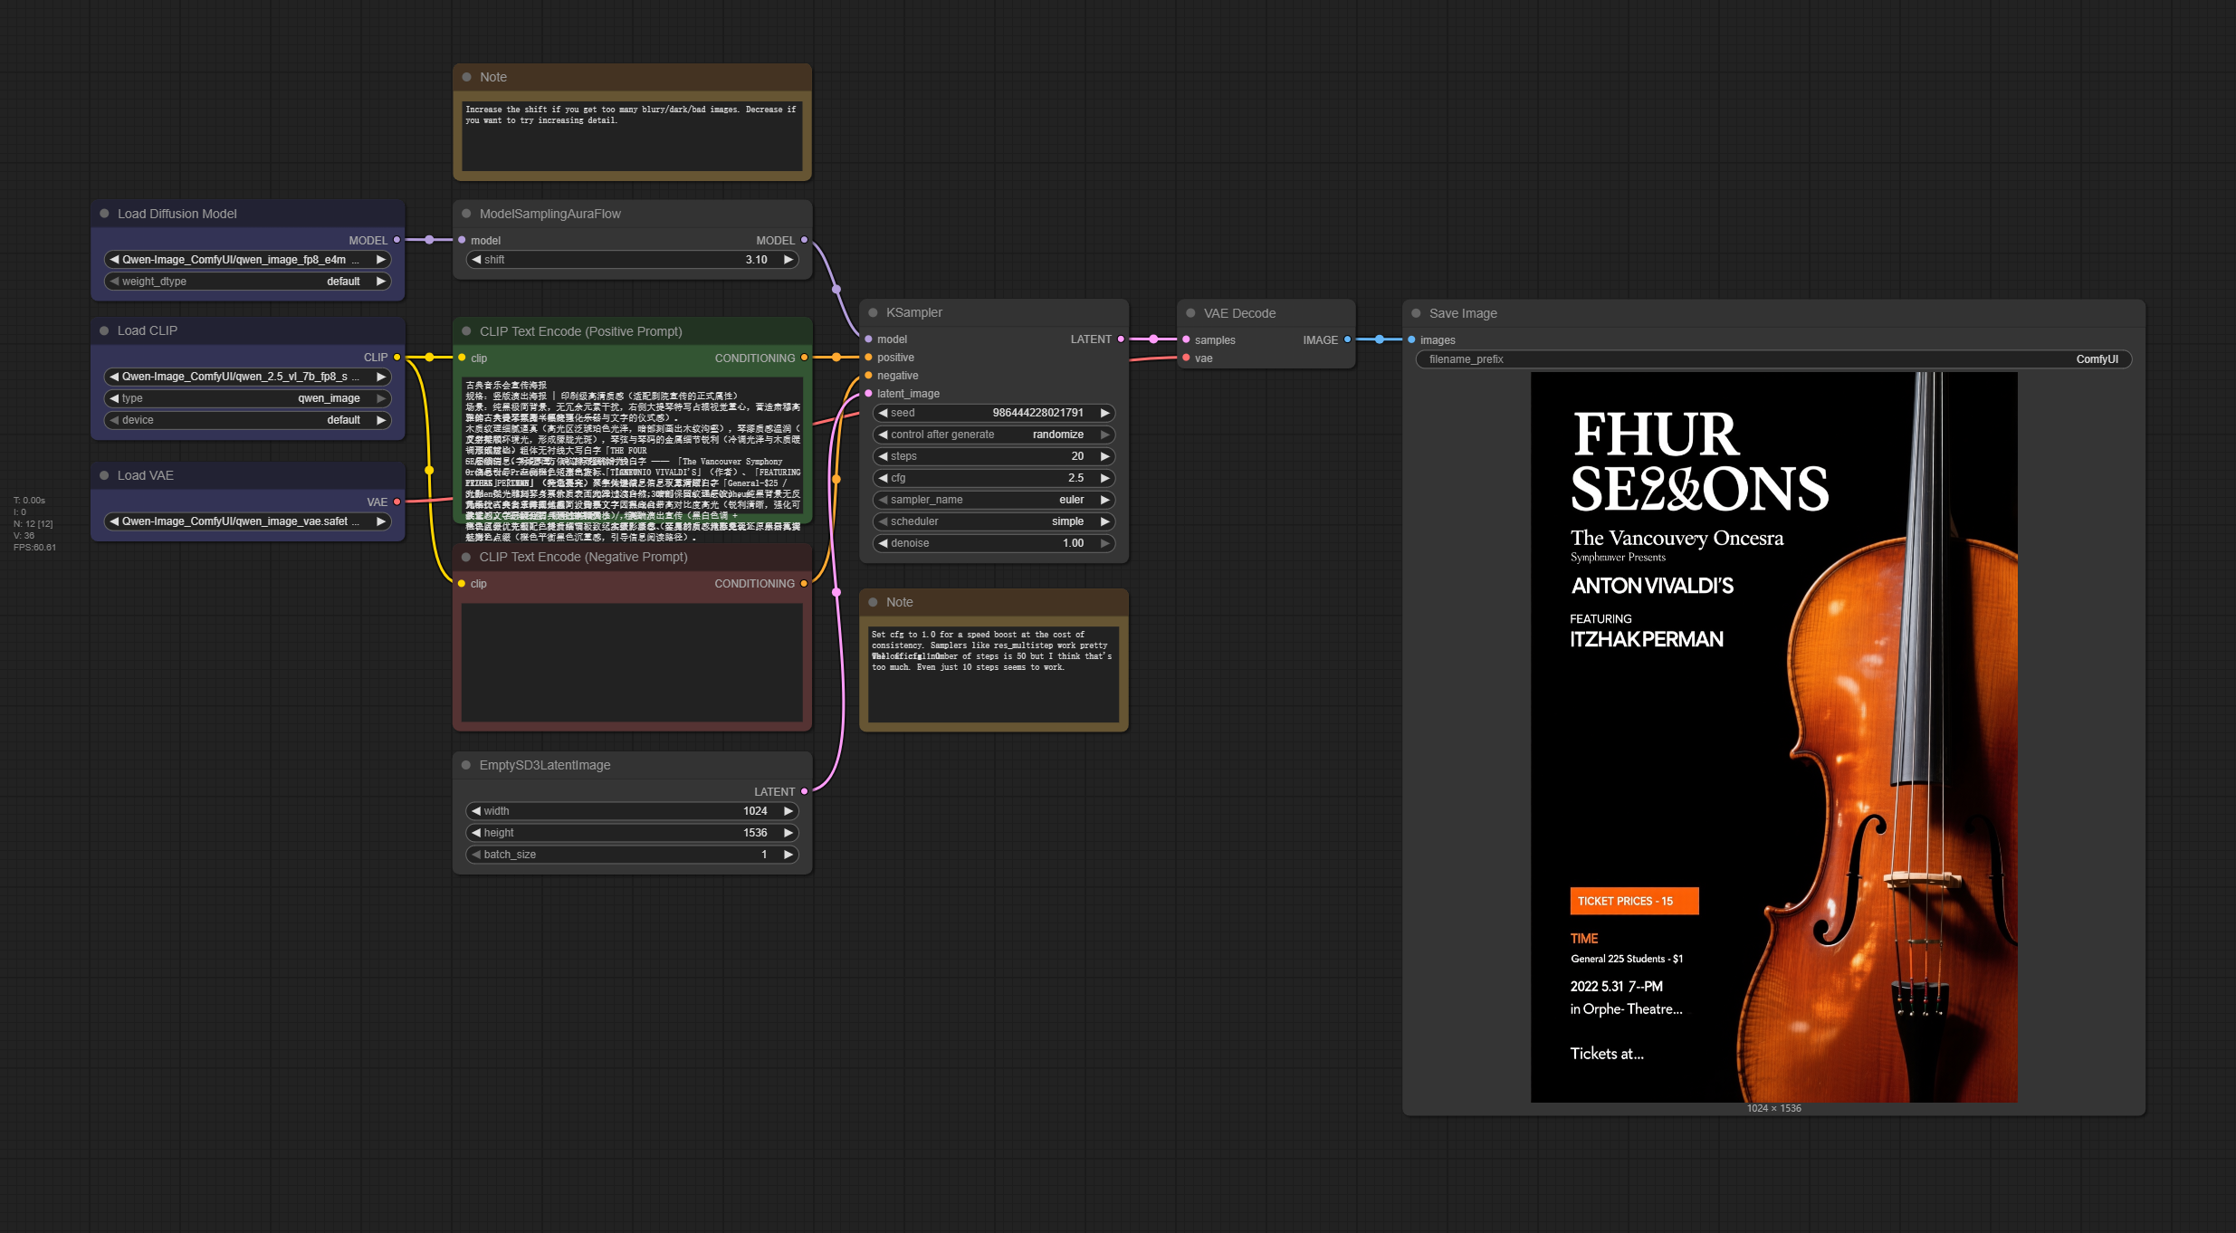2236x1233 pixels.
Task: Click the Positive Prompt CONDITIONING output port
Action: coord(804,358)
